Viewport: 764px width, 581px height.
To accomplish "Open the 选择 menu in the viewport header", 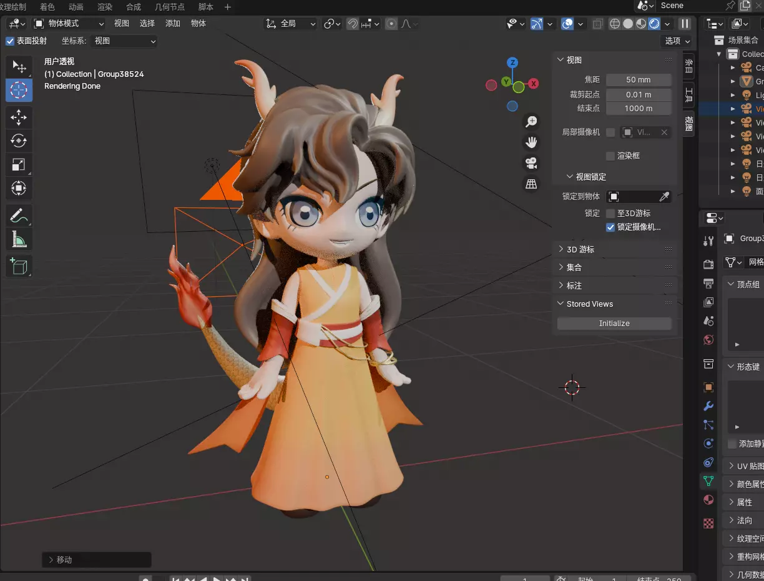I will click(x=147, y=24).
